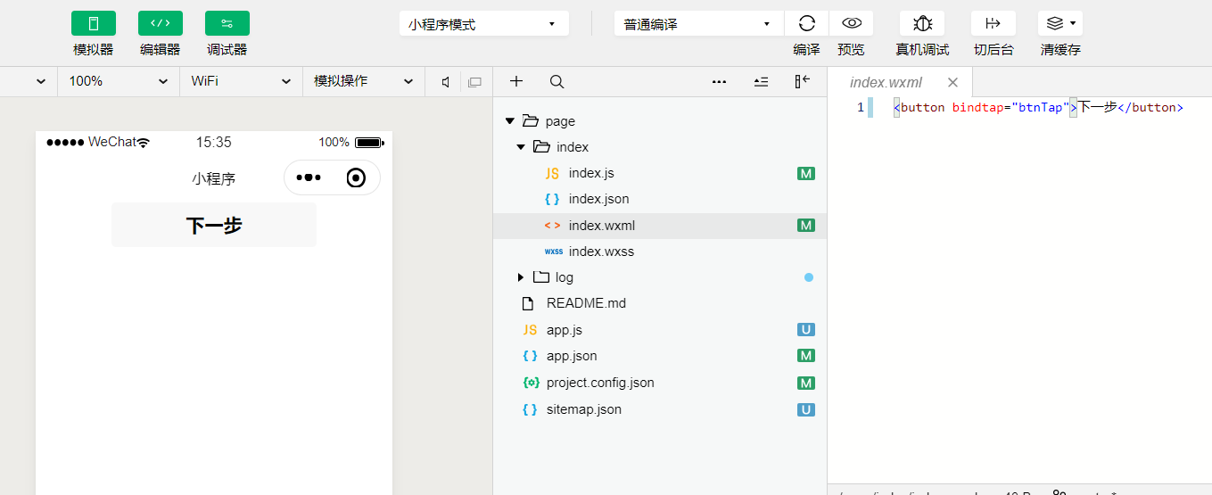Open sitemap.json file
The height and width of the screenshot is (495, 1212).
(584, 409)
